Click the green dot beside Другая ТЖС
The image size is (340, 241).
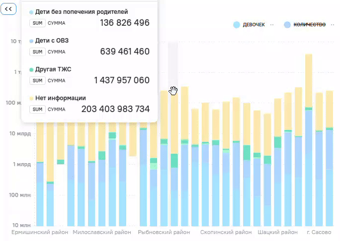click(31, 69)
